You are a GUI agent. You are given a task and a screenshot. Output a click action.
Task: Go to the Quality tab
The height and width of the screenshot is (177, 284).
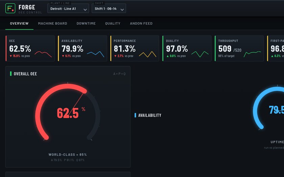(113, 24)
